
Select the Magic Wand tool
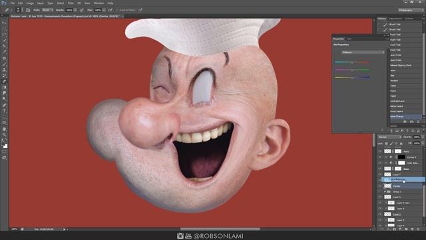pos(4,40)
